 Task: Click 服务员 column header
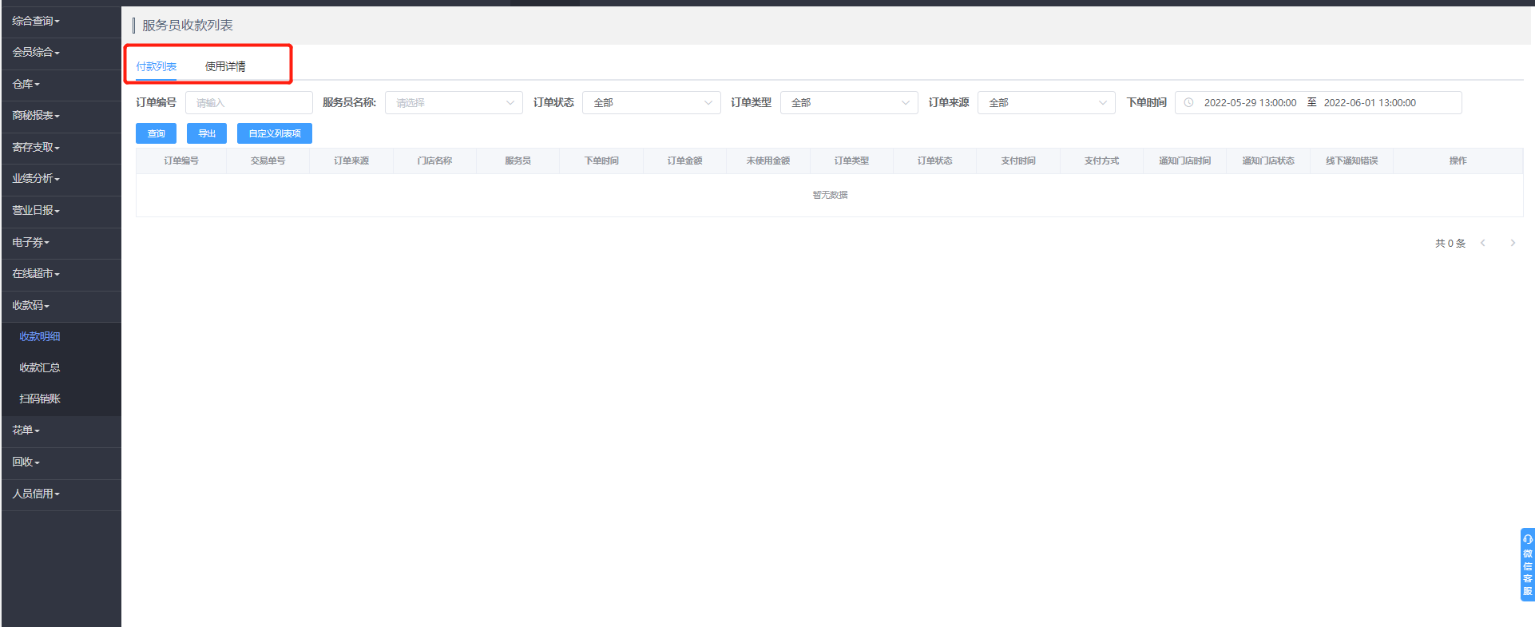click(x=518, y=161)
